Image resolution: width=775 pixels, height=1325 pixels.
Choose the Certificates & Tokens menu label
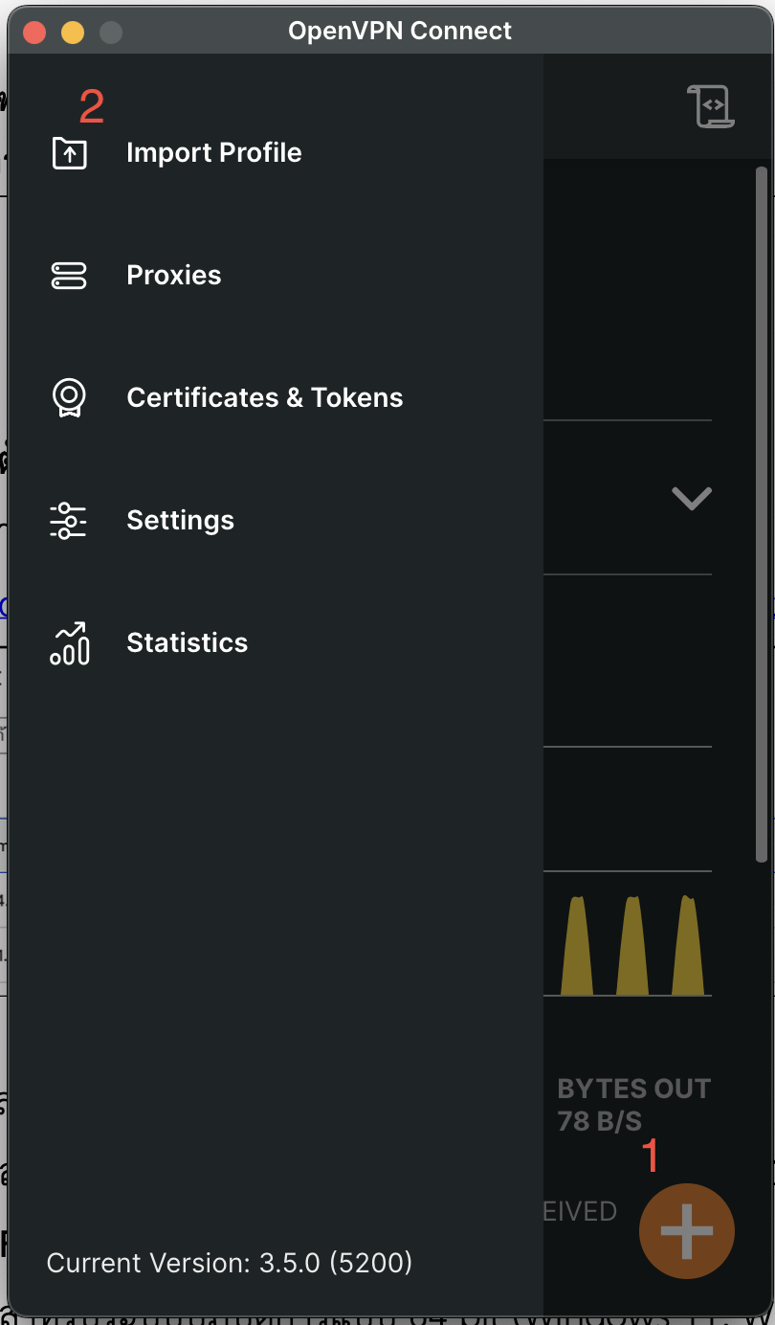click(264, 398)
